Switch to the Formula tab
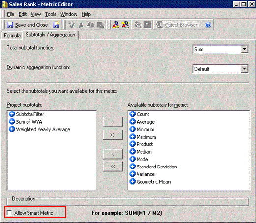 [12, 35]
